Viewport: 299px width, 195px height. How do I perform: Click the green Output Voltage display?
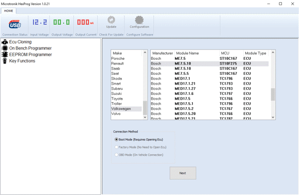click(x=61, y=22)
